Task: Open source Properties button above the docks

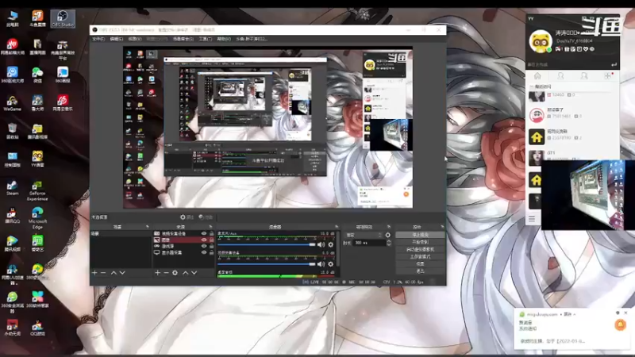Action: coord(187,217)
